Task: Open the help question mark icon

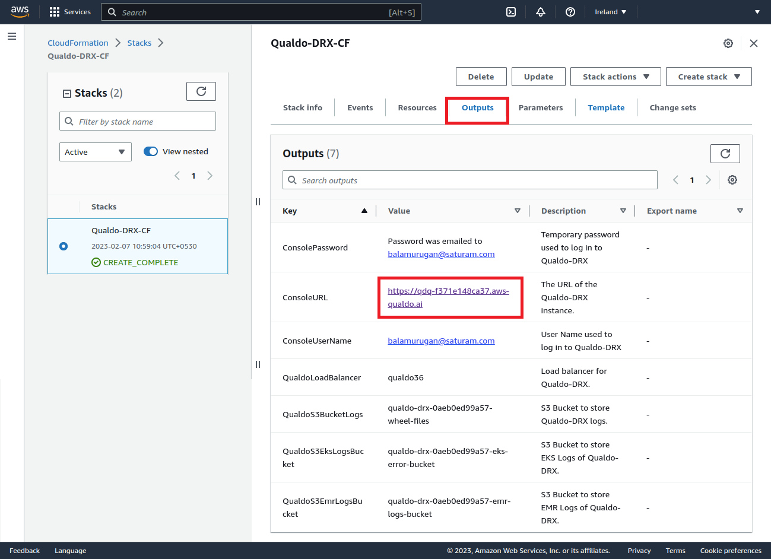Action: tap(570, 12)
